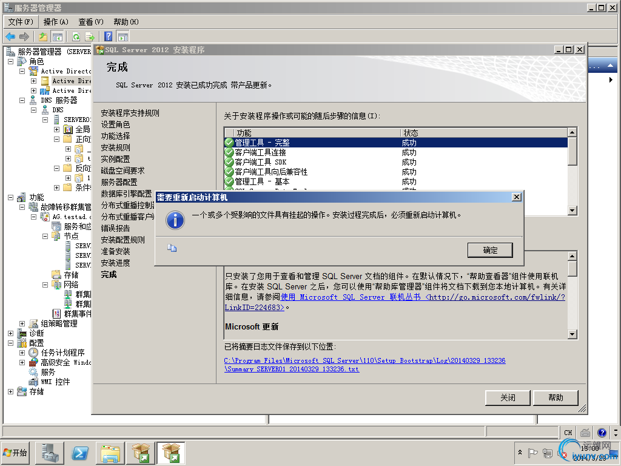
Task: Click the network tray icon
Action: pos(548,453)
